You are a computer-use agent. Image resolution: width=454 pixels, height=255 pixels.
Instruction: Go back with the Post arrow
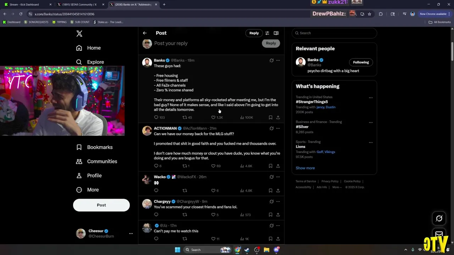[145, 33]
